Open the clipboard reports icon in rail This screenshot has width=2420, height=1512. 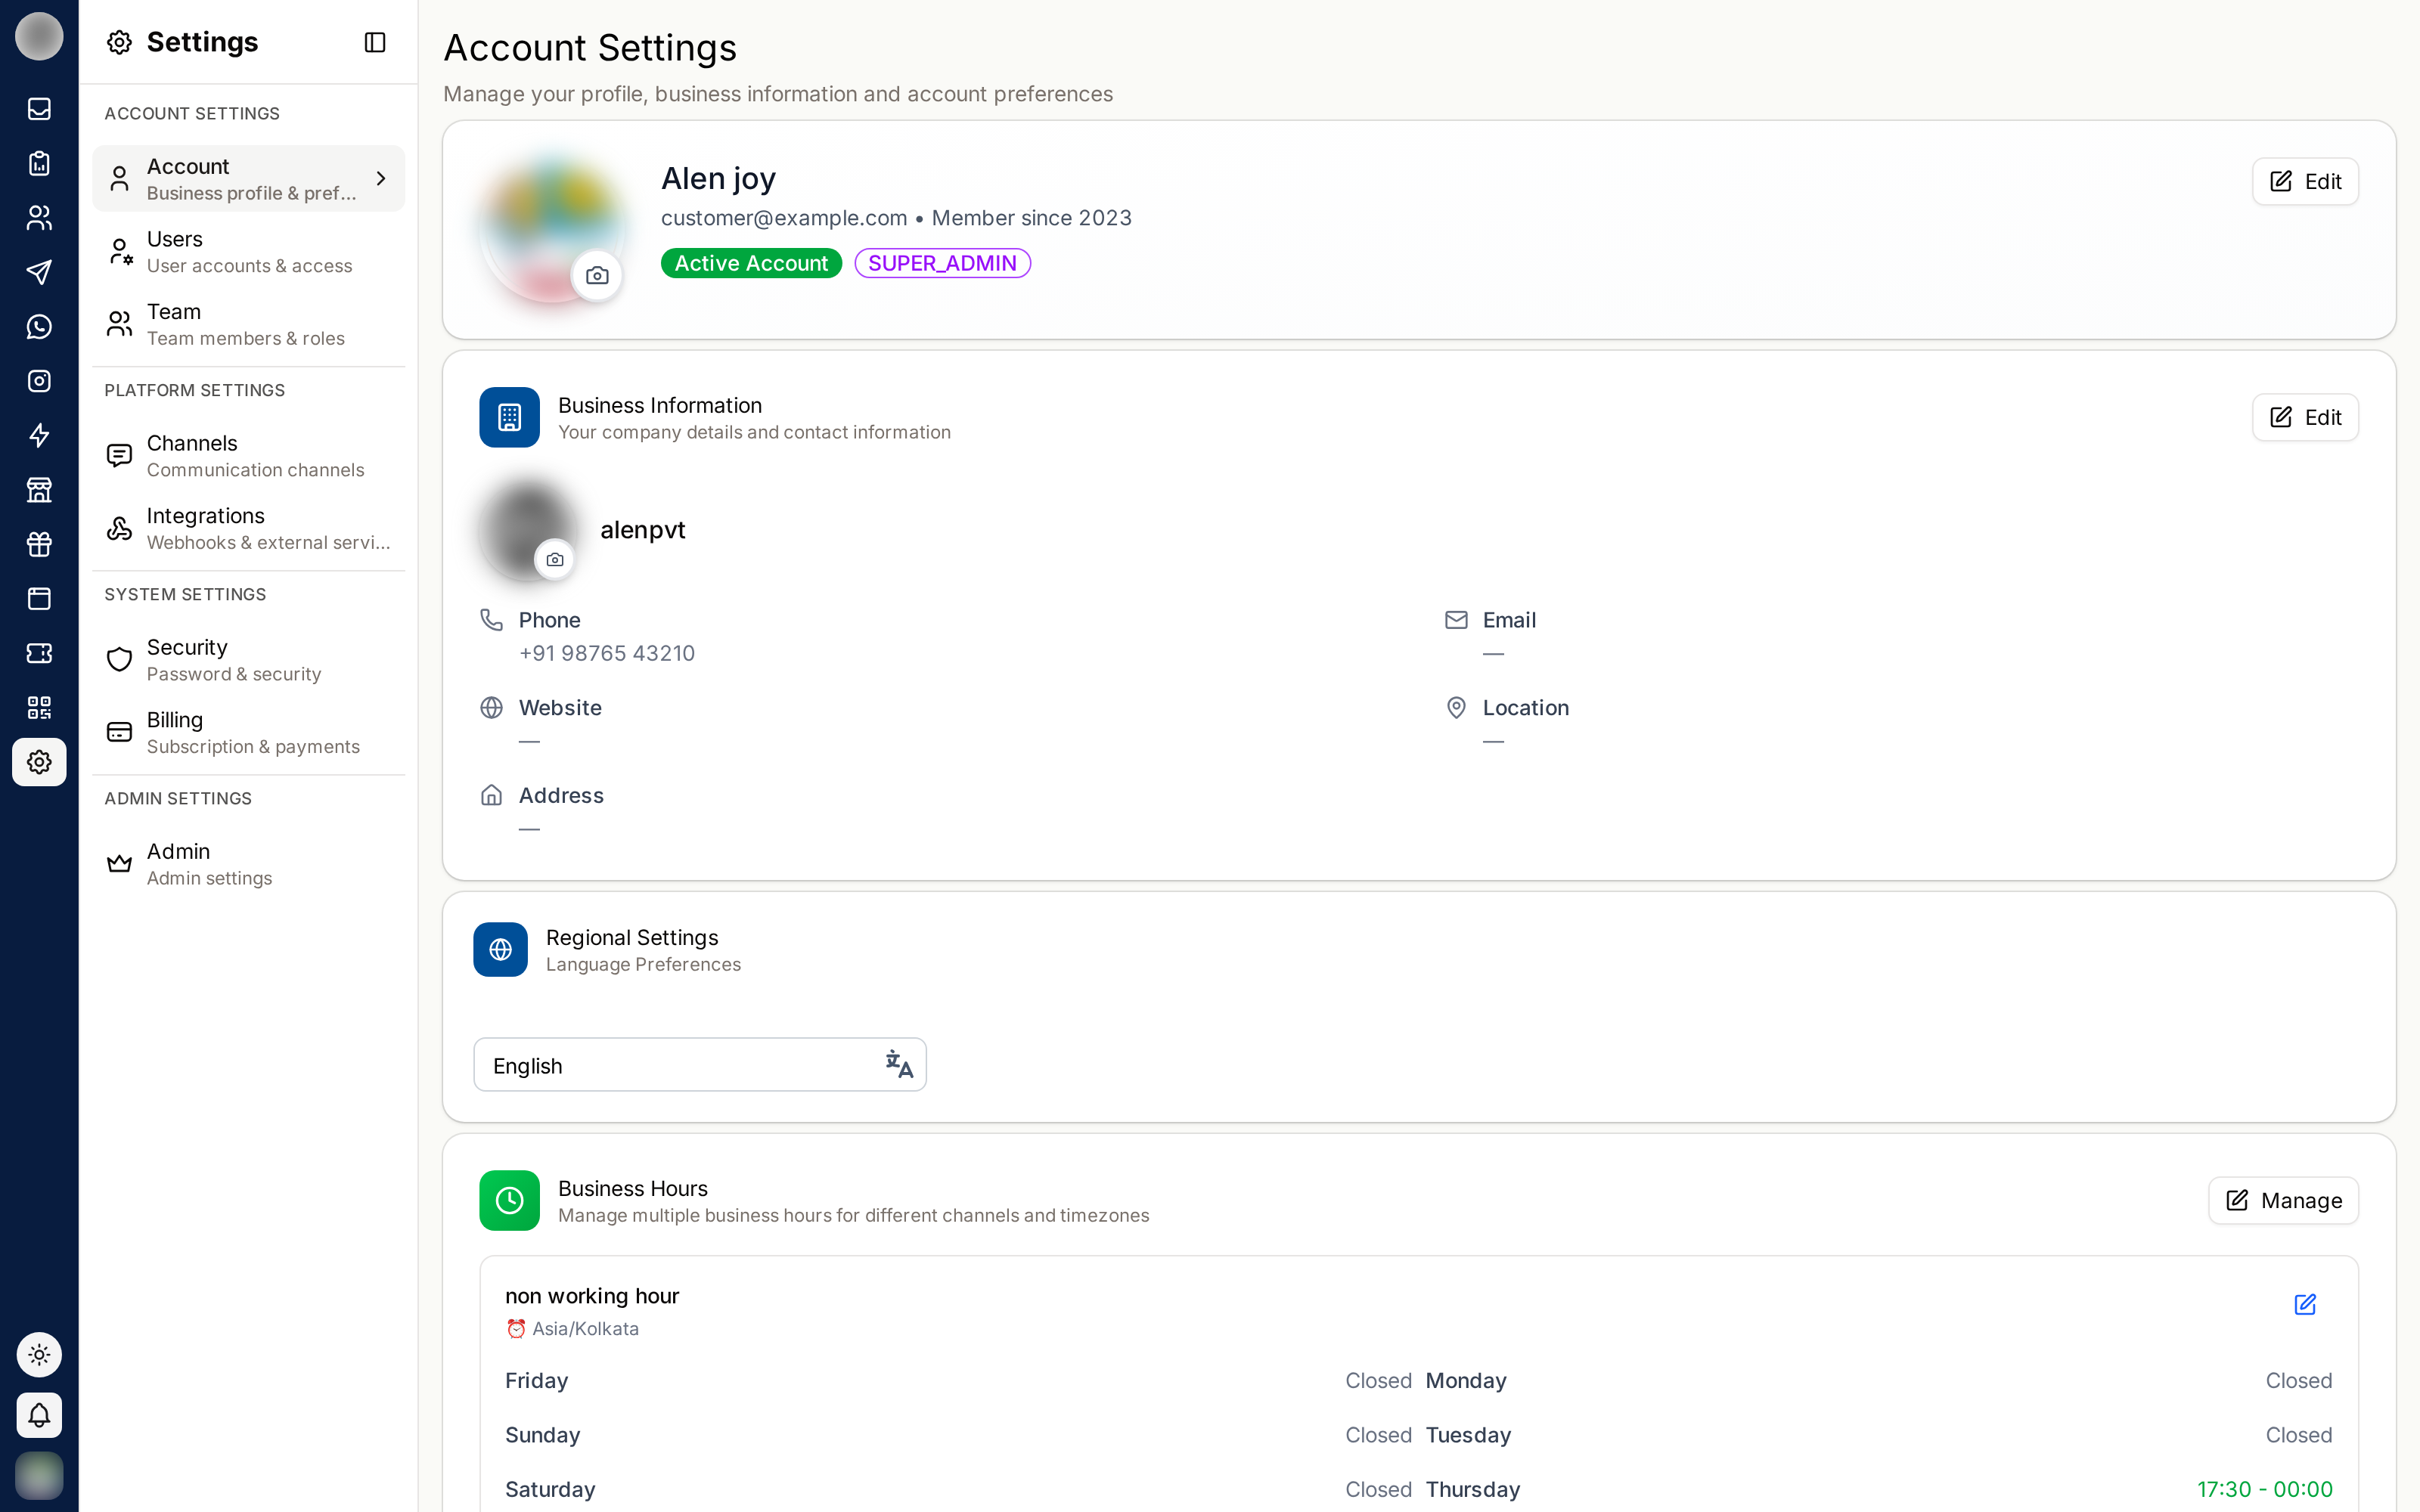point(39,163)
